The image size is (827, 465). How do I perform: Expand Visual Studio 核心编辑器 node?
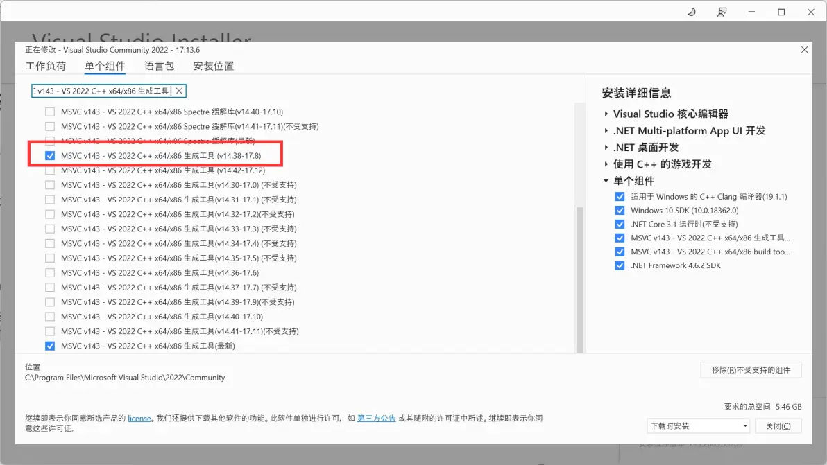(x=606, y=114)
